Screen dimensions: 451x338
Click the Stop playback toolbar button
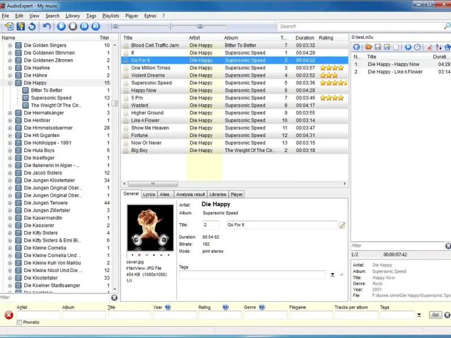tap(73, 26)
